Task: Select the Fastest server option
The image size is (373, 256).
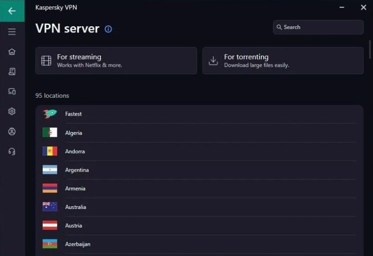Action: coord(199,114)
